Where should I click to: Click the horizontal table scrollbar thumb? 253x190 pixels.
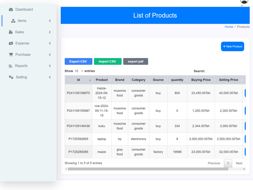tap(148, 169)
